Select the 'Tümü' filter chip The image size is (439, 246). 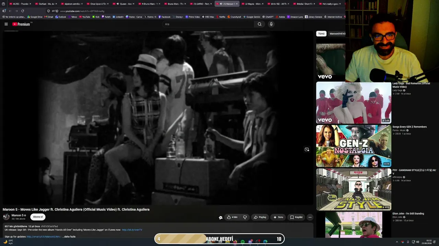coord(321,34)
